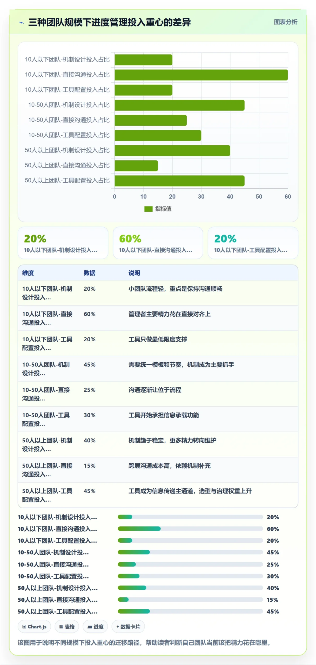Click the axis label 50人以上团队-工具配置投入占比

[x=67, y=181]
